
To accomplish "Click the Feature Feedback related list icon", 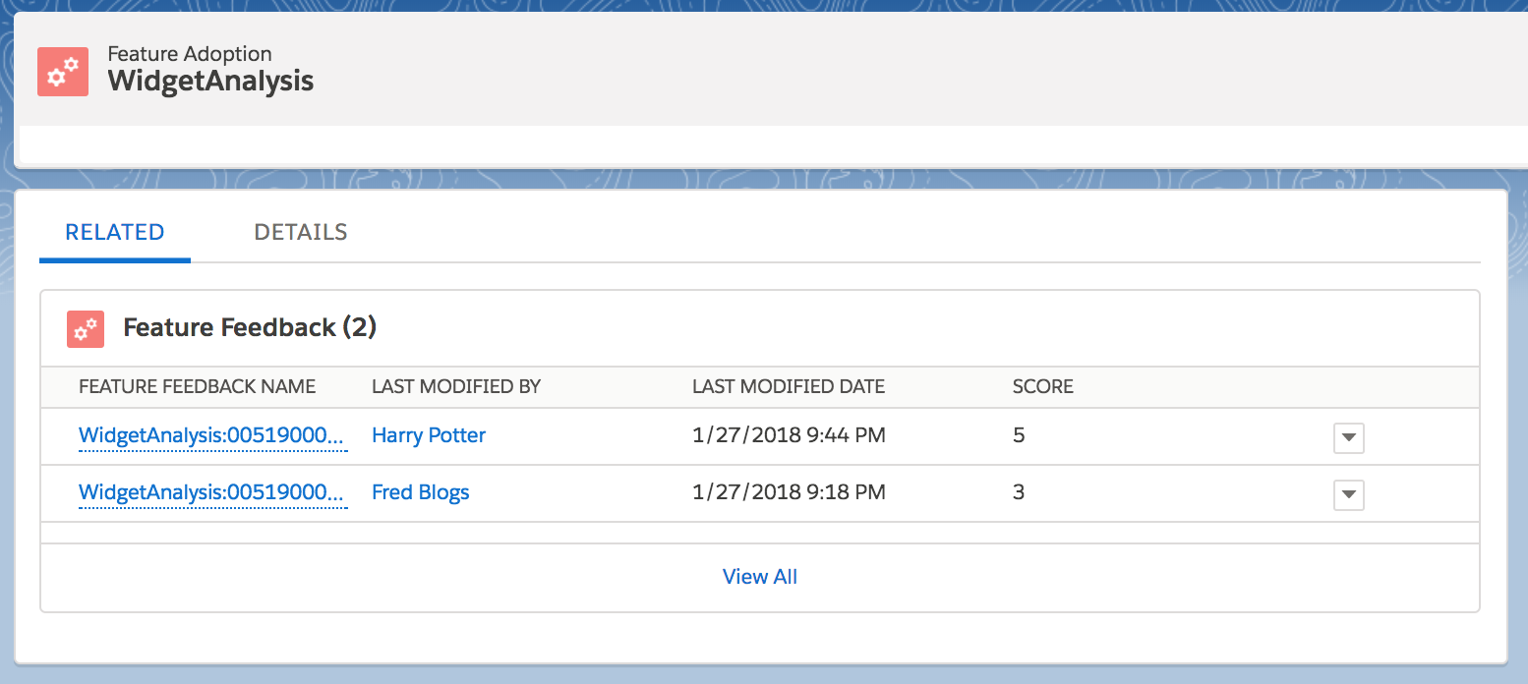I will point(86,328).
